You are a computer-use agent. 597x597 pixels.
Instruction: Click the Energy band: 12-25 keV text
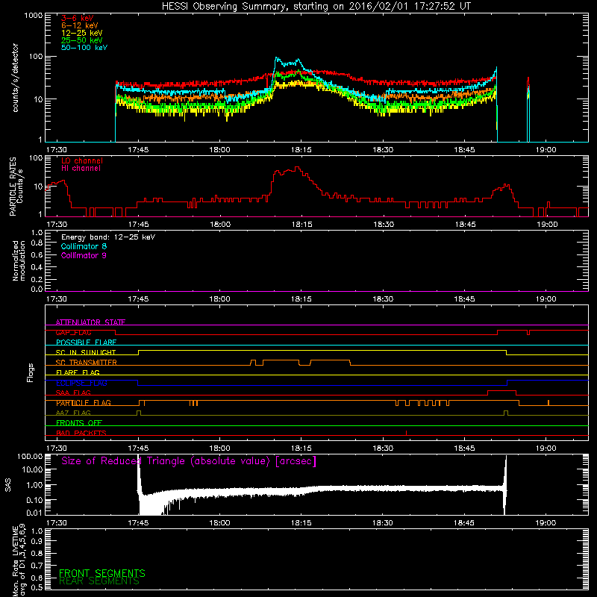[108, 237]
